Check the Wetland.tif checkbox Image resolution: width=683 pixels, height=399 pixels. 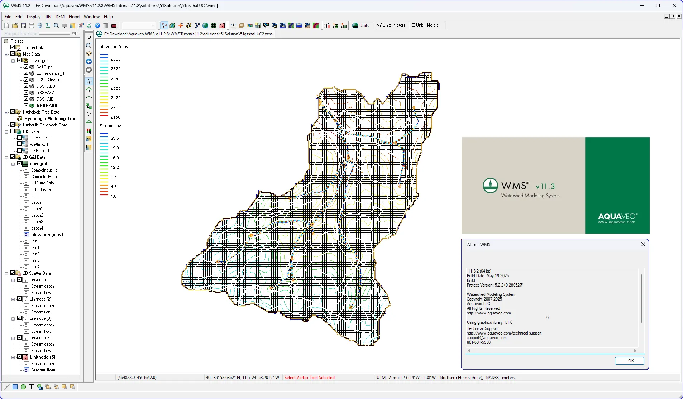[x=19, y=144]
